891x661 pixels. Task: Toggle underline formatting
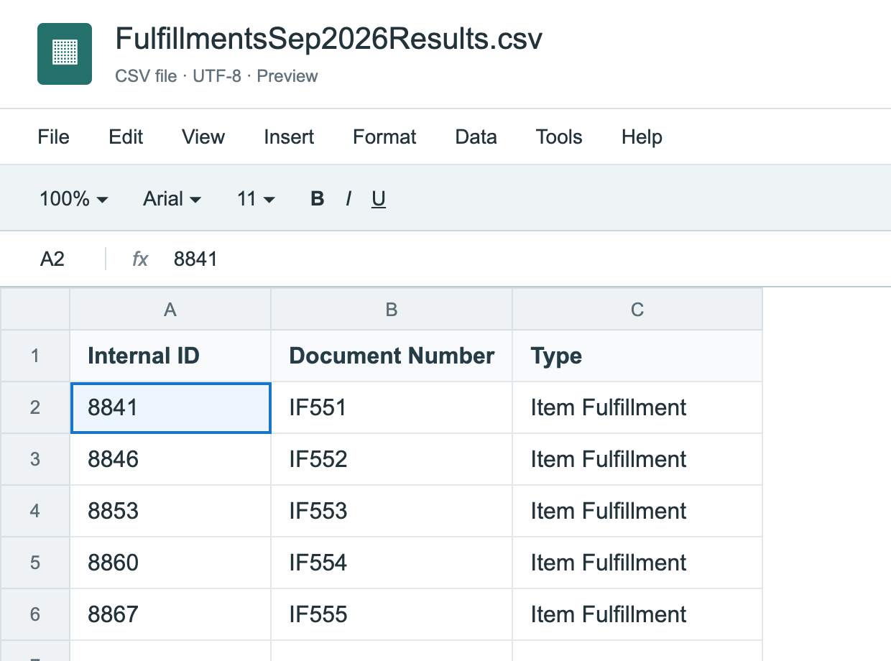pos(379,198)
